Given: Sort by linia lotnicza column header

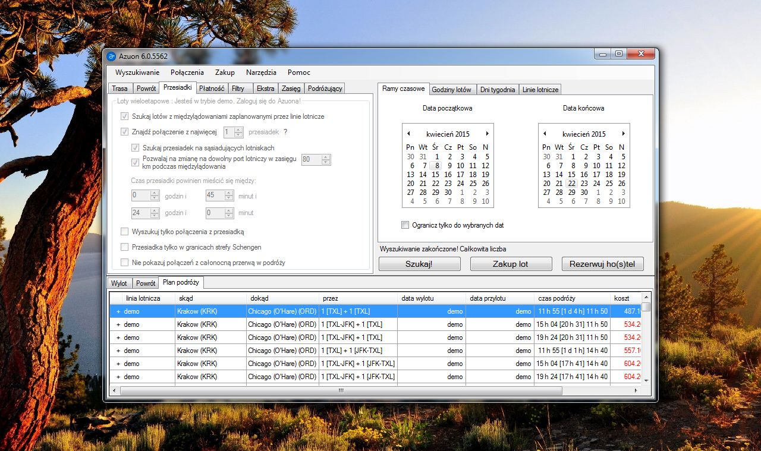Looking at the screenshot, I should coord(148,298).
